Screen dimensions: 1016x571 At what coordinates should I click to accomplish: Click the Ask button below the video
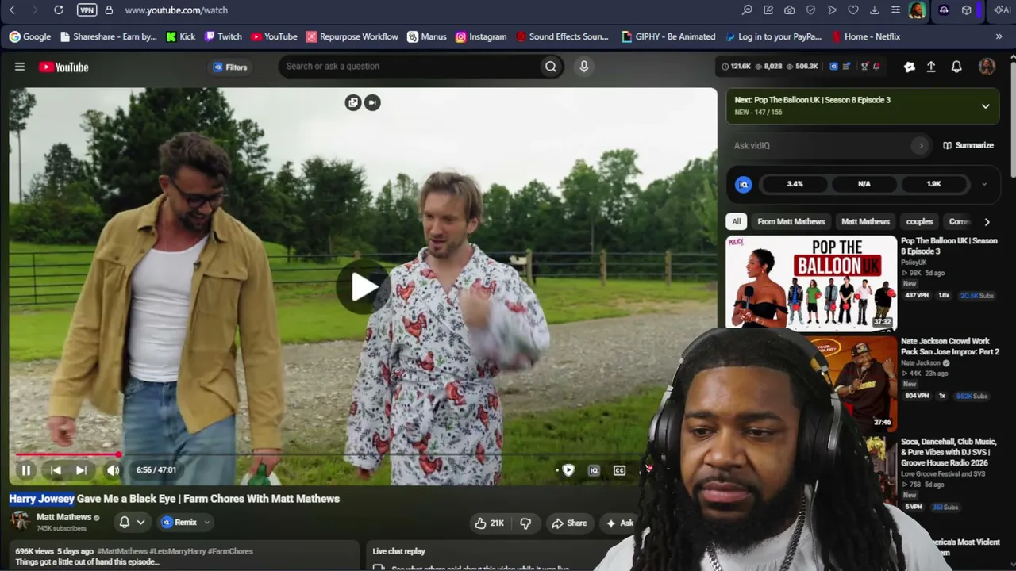pyautogui.click(x=619, y=523)
